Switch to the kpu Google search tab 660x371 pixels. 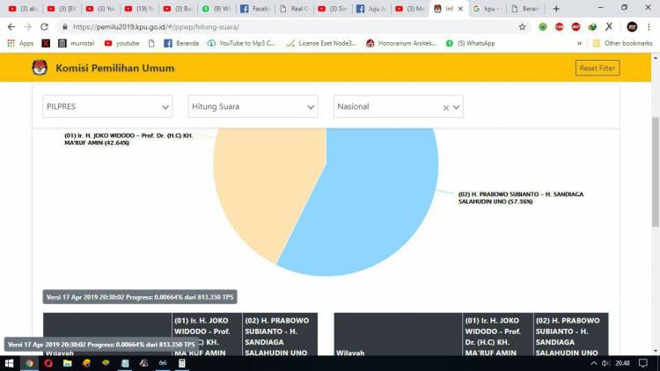(x=487, y=9)
